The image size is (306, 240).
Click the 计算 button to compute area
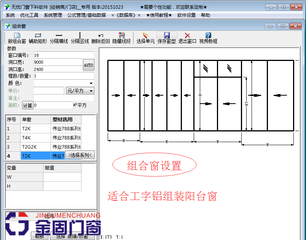click(27, 105)
